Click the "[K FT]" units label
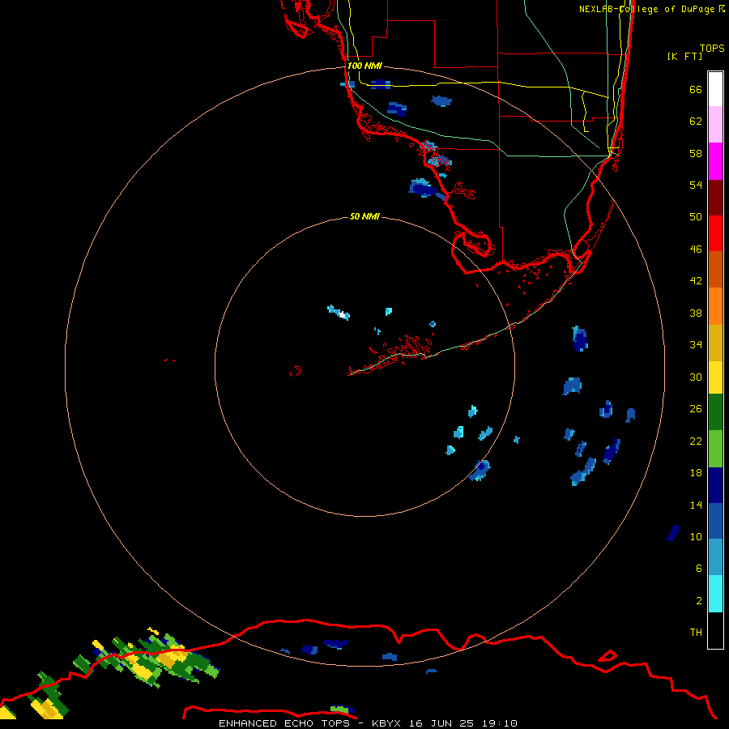Viewport: 729px width, 729px height. coord(684,56)
